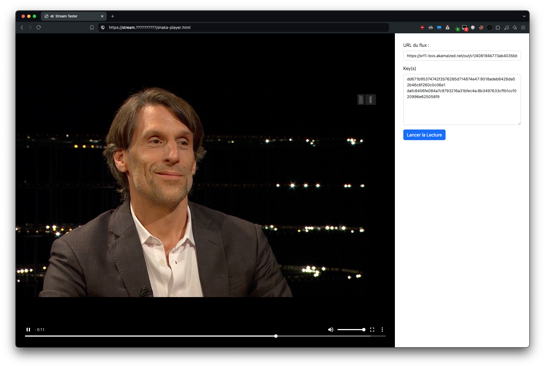
Task: Open the video player three-dot overflow menu
Action: point(382,330)
